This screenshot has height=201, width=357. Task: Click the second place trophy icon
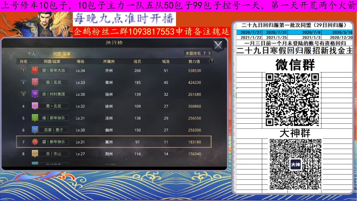coord(23,82)
